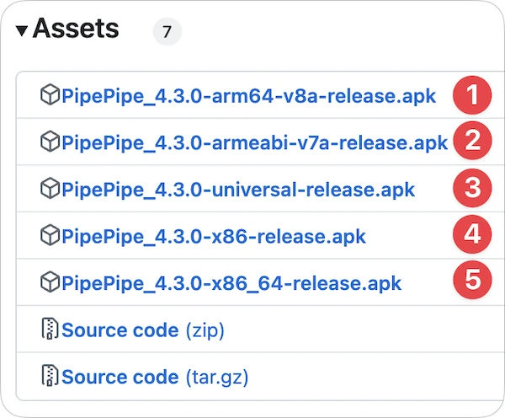
Task: Download PipePipe_4.3.0-armeabi-v7a-release.apk
Action: 254,142
